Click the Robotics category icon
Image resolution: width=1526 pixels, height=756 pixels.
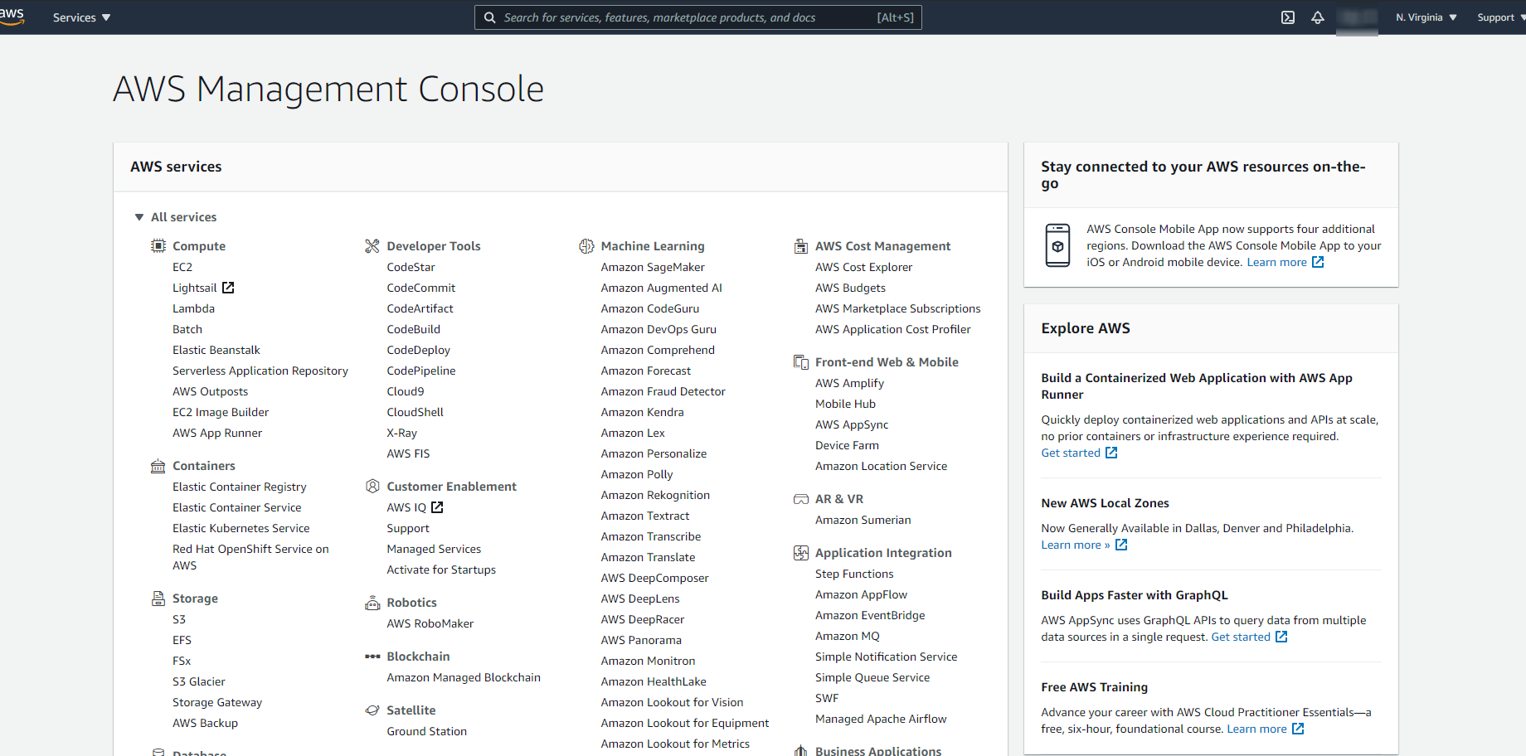(372, 602)
